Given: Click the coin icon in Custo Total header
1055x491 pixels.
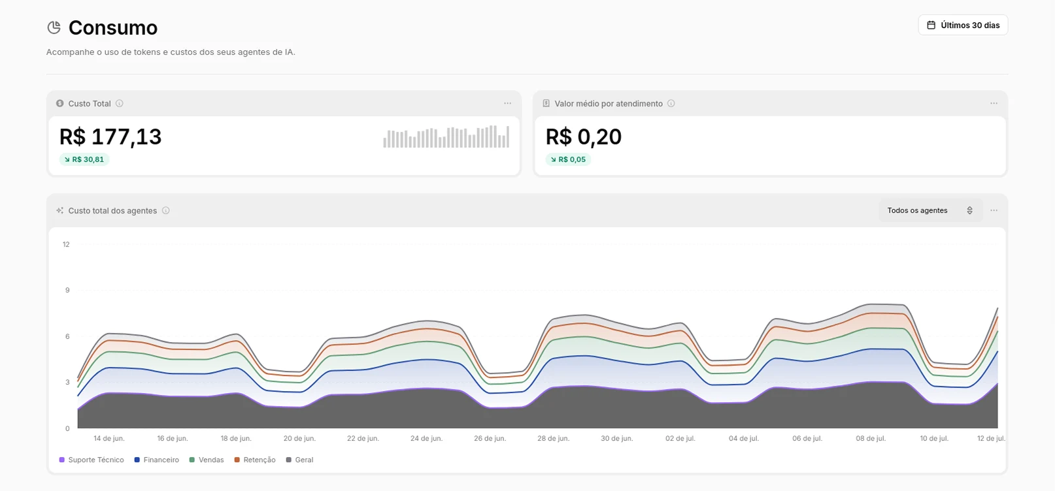Looking at the screenshot, I should [x=60, y=103].
